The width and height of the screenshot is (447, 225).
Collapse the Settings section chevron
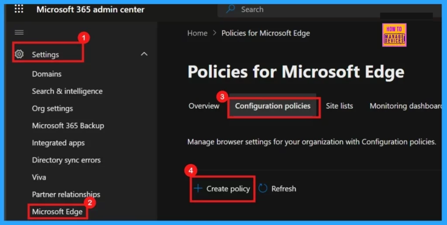coord(144,54)
